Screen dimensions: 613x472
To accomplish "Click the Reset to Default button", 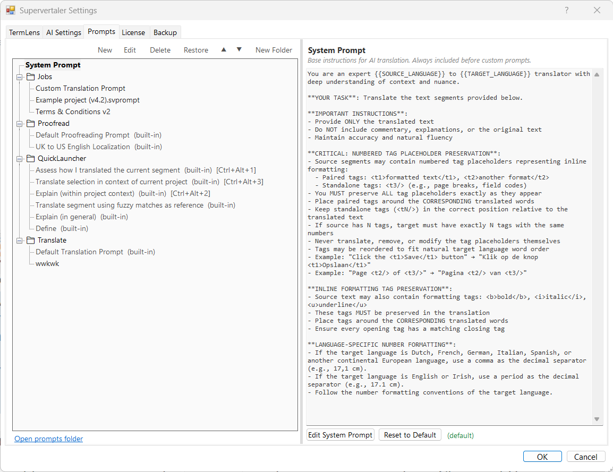I will (x=410, y=435).
